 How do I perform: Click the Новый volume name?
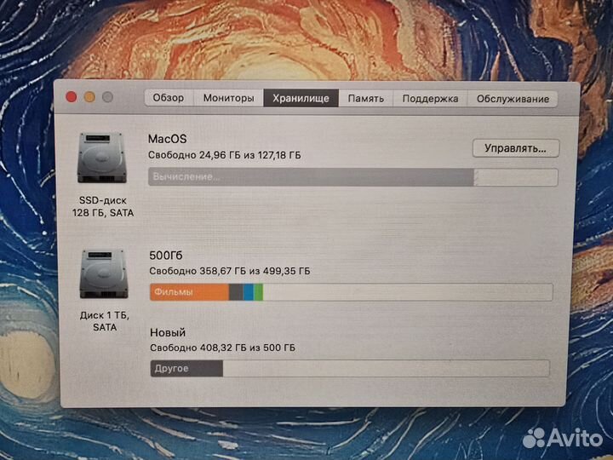(168, 332)
